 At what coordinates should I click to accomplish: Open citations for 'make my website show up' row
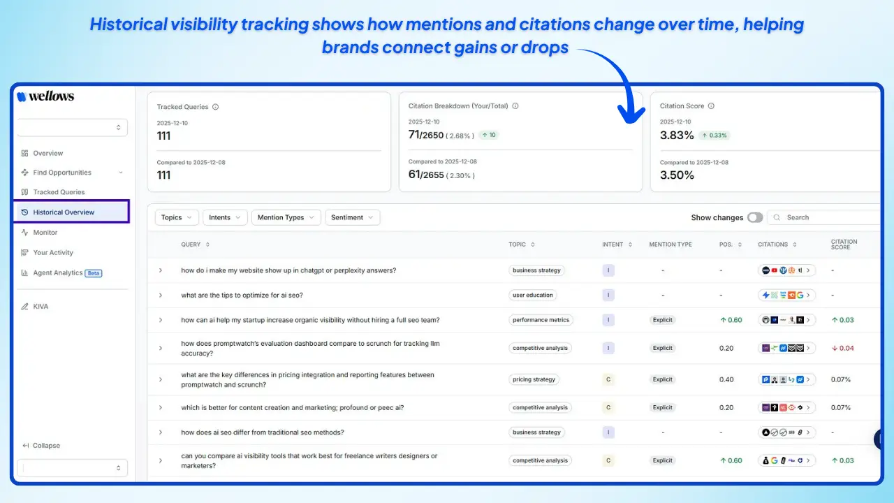787,270
